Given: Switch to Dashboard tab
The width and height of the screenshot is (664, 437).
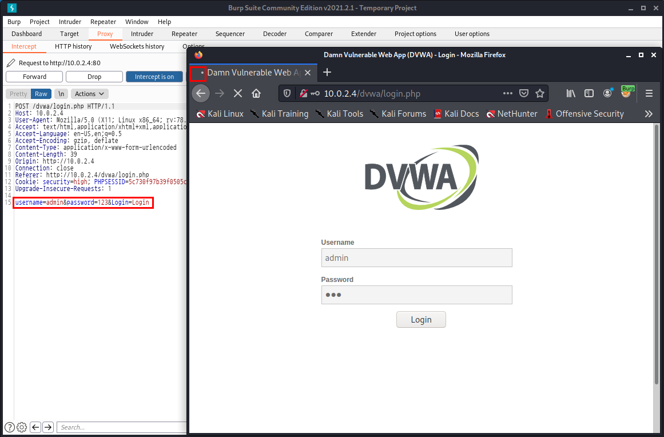Looking at the screenshot, I should pyautogui.click(x=27, y=34).
